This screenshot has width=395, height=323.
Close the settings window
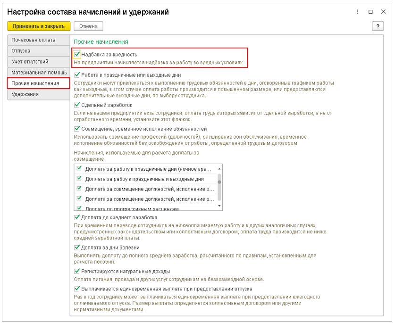tap(383, 11)
